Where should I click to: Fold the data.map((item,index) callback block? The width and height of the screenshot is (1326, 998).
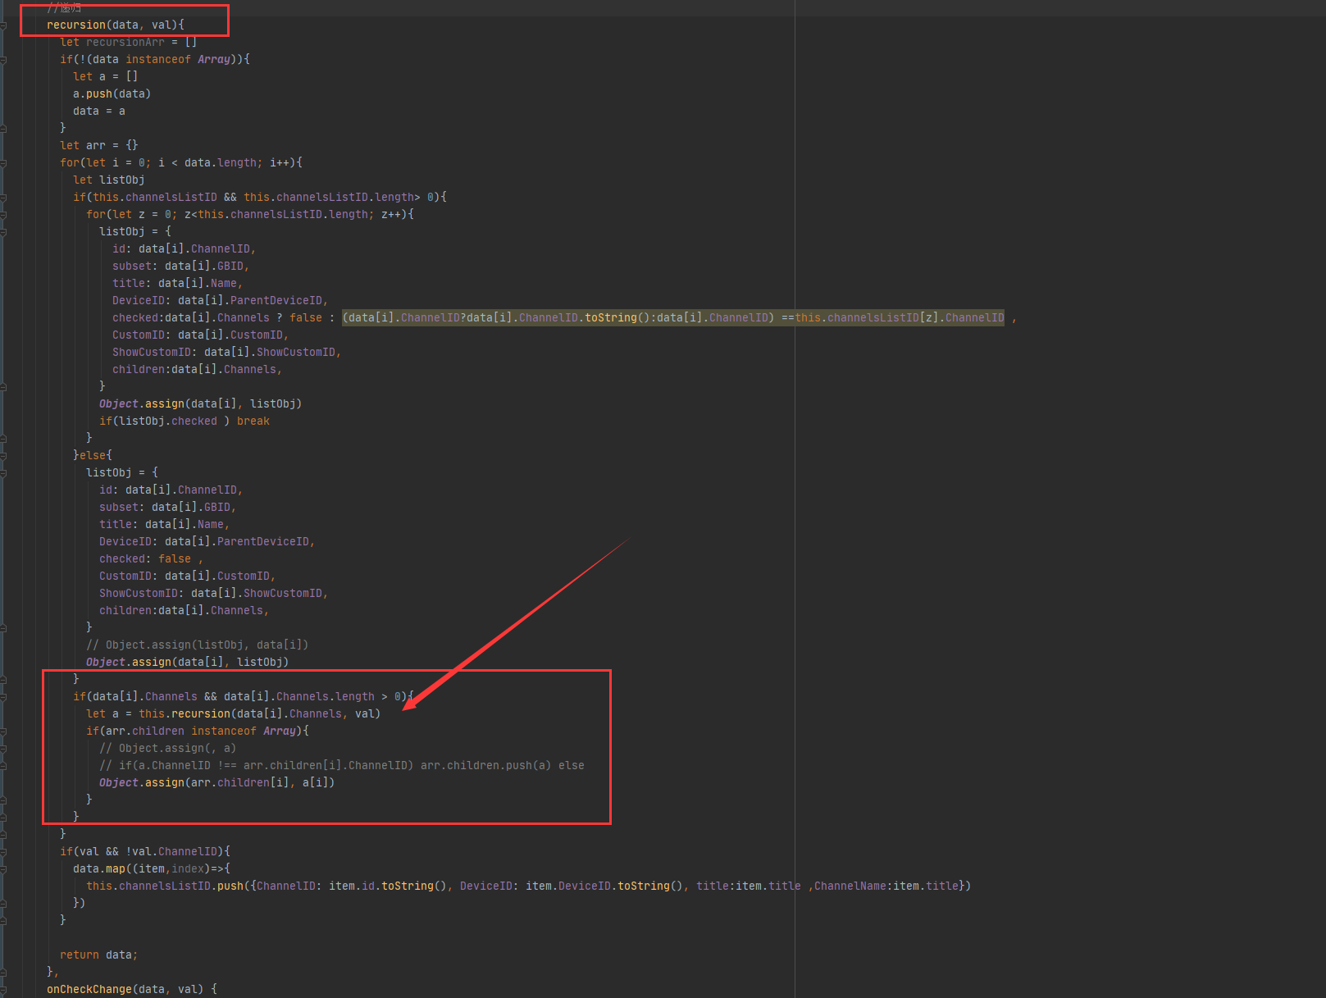click(x=4, y=869)
